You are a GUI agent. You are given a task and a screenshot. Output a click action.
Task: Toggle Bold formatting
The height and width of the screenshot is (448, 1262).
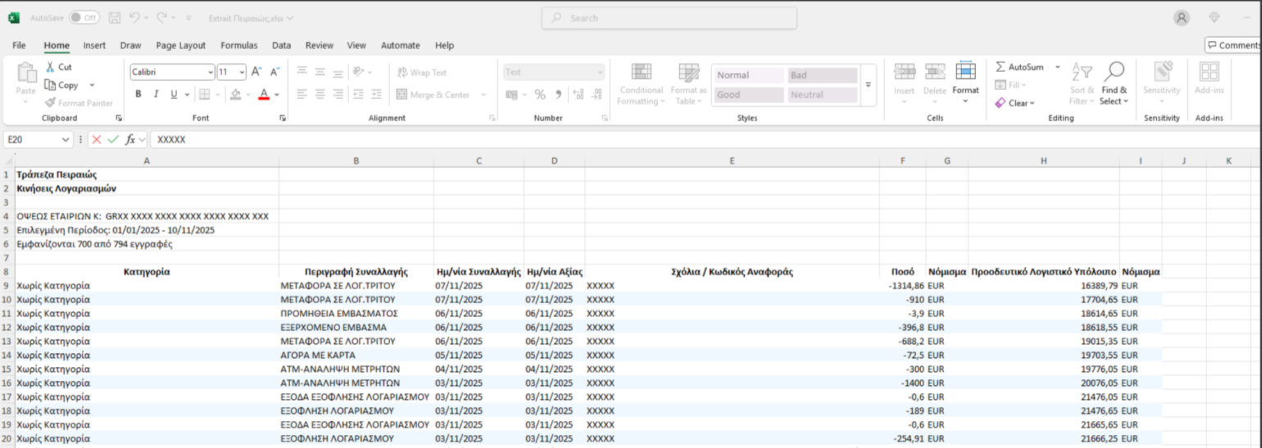[138, 95]
